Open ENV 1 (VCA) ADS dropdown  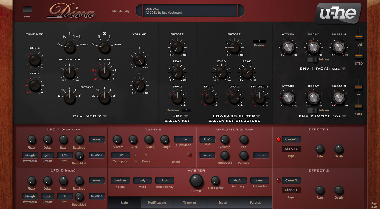click(x=343, y=68)
